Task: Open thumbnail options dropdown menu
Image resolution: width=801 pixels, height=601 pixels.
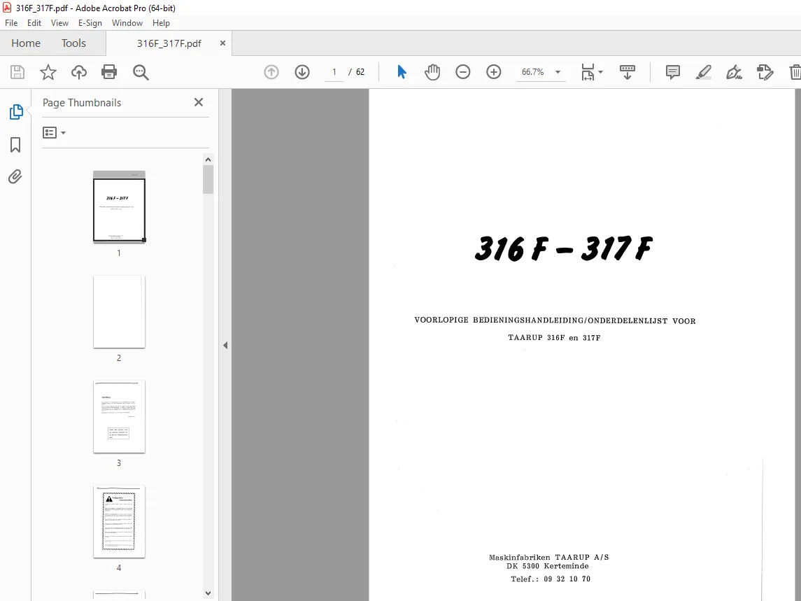Action: click(x=54, y=133)
